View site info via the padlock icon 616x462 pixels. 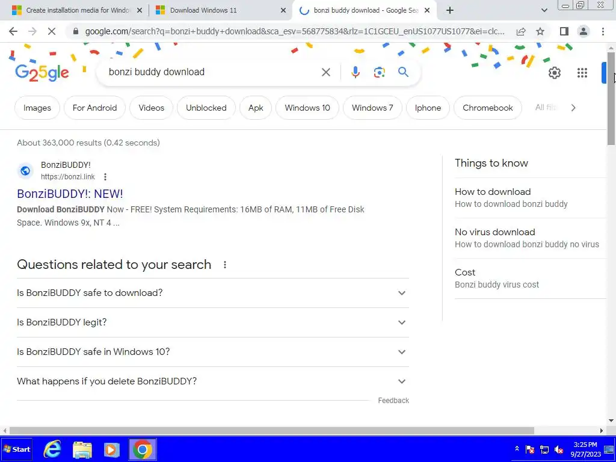click(x=76, y=31)
